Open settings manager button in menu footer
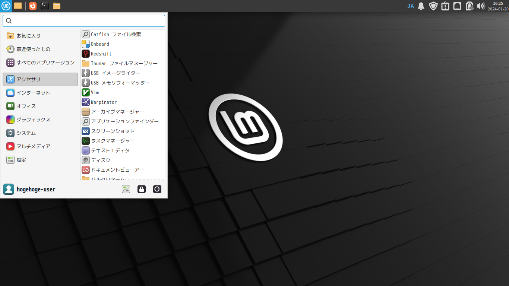 126,189
